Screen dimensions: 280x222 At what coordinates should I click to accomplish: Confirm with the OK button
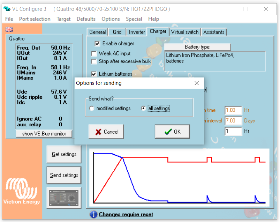pos(172,132)
